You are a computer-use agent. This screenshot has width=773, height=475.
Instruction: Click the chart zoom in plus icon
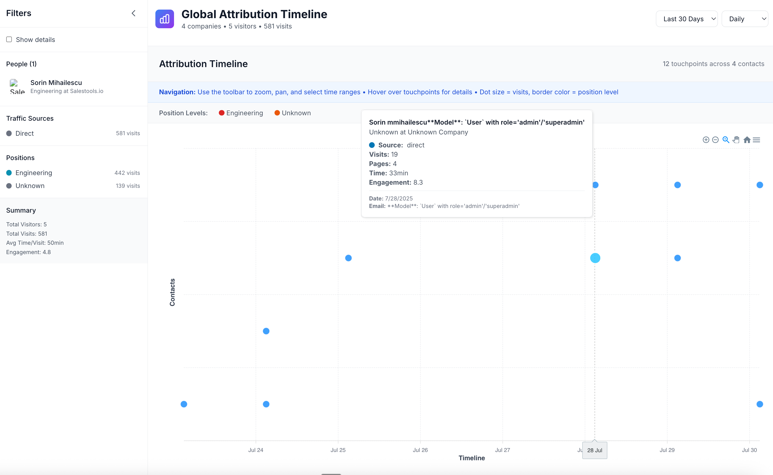pyautogui.click(x=705, y=140)
